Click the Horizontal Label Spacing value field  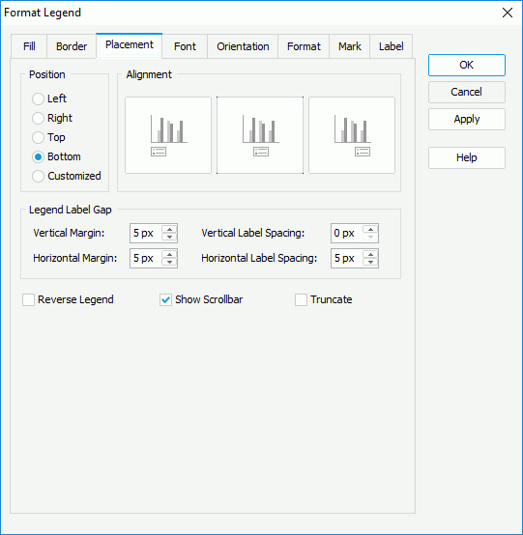[347, 258]
